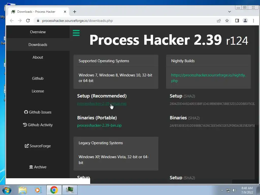Download processhacker-2.39-bin.zip
Viewport: 260px width, 195px height.
click(99, 125)
